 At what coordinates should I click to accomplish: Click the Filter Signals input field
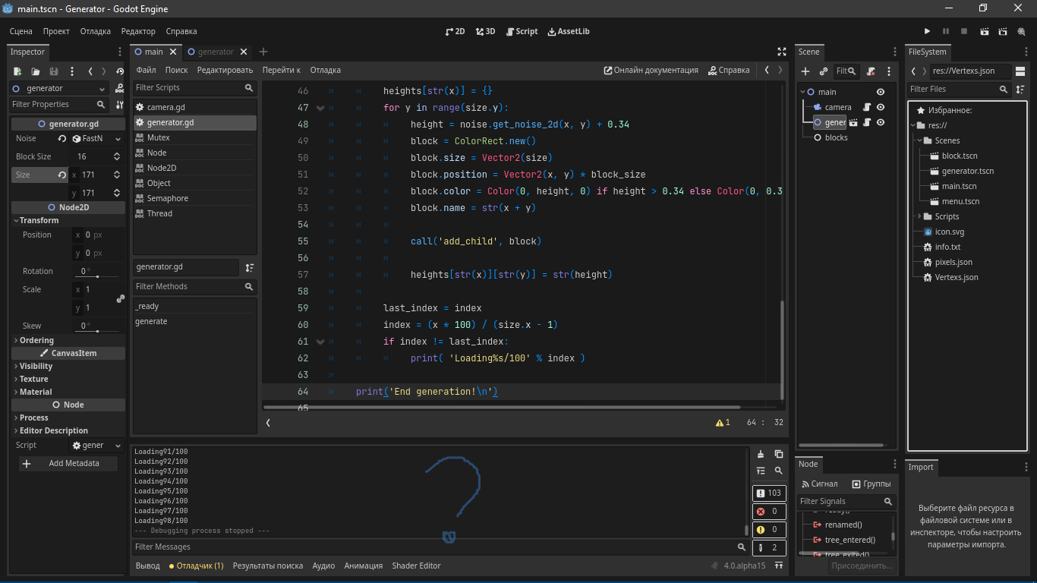[841, 502]
